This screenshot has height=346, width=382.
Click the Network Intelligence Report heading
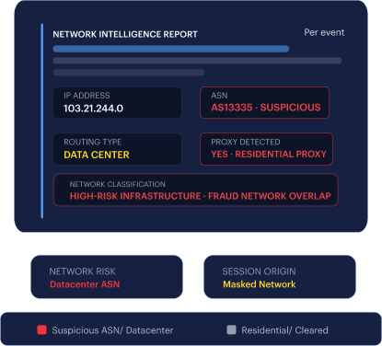(125, 34)
